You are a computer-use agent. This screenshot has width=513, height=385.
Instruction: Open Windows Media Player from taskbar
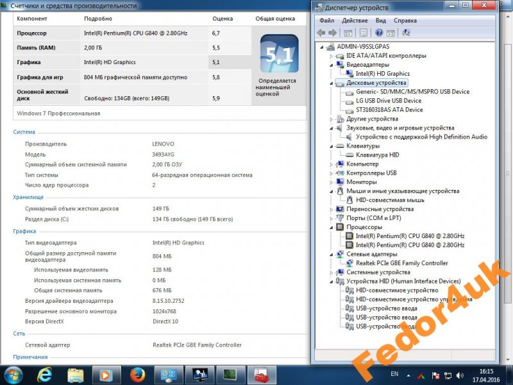click(x=106, y=374)
